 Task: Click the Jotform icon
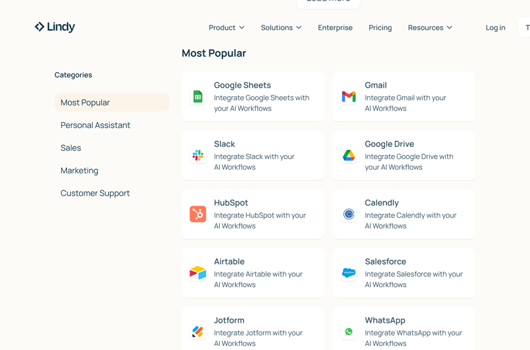click(197, 331)
